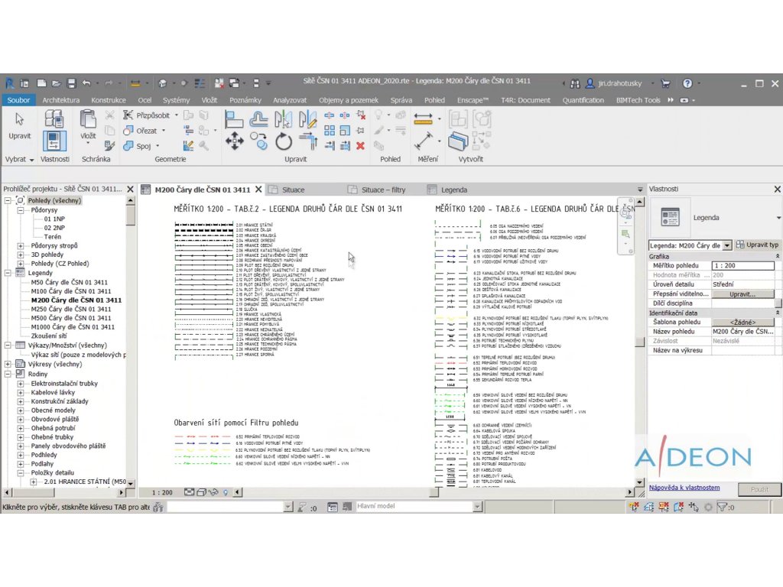Image resolution: width=783 pixels, height=587 pixels.
Task: Expand the Kabelové lávky family node
Action: click(21, 392)
